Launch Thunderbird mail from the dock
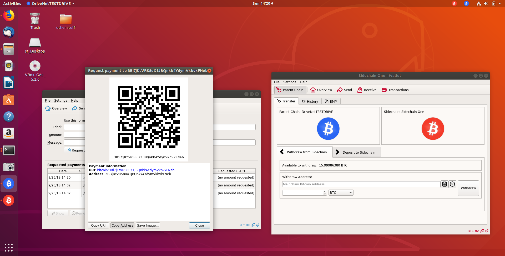The width and height of the screenshot is (505, 256). click(9, 32)
